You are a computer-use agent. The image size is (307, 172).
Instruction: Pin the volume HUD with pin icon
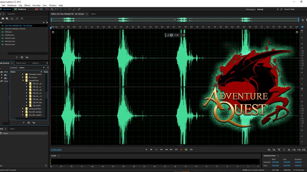184,35
